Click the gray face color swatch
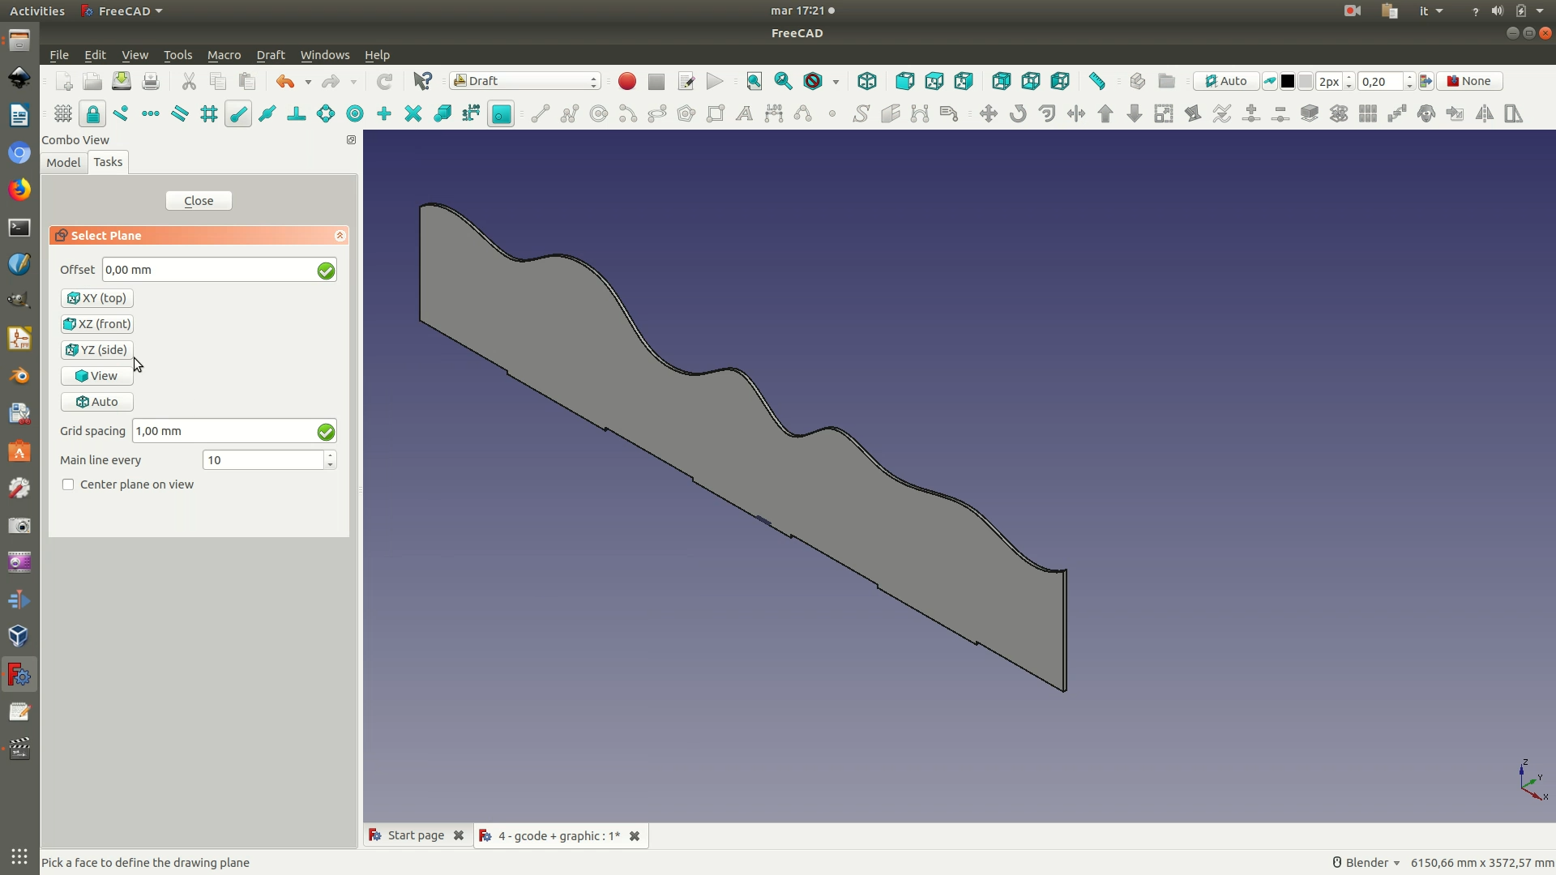The width and height of the screenshot is (1556, 875). (x=1306, y=82)
